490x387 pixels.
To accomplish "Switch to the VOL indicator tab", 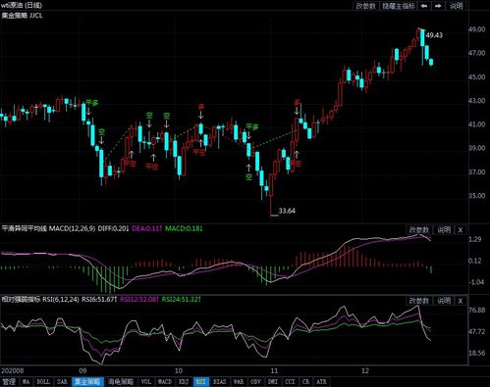I will [146, 382].
